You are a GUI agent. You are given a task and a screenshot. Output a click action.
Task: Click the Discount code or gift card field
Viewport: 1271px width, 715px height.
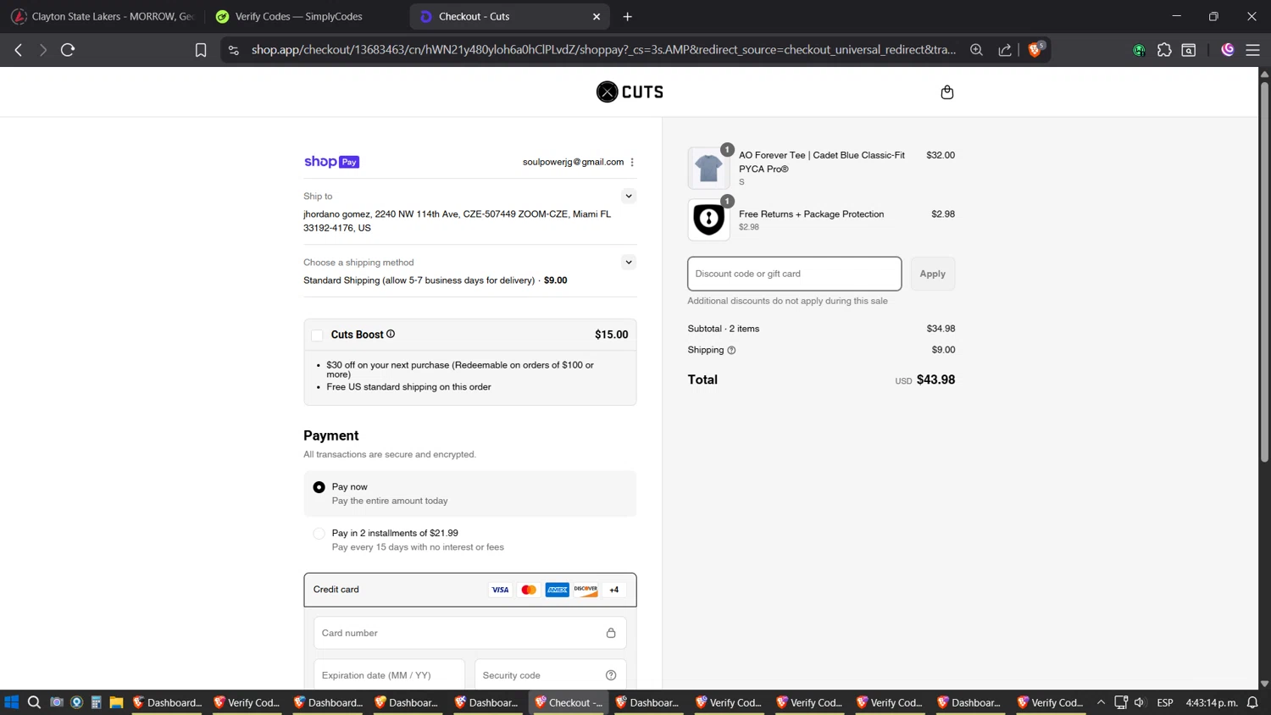click(x=794, y=274)
